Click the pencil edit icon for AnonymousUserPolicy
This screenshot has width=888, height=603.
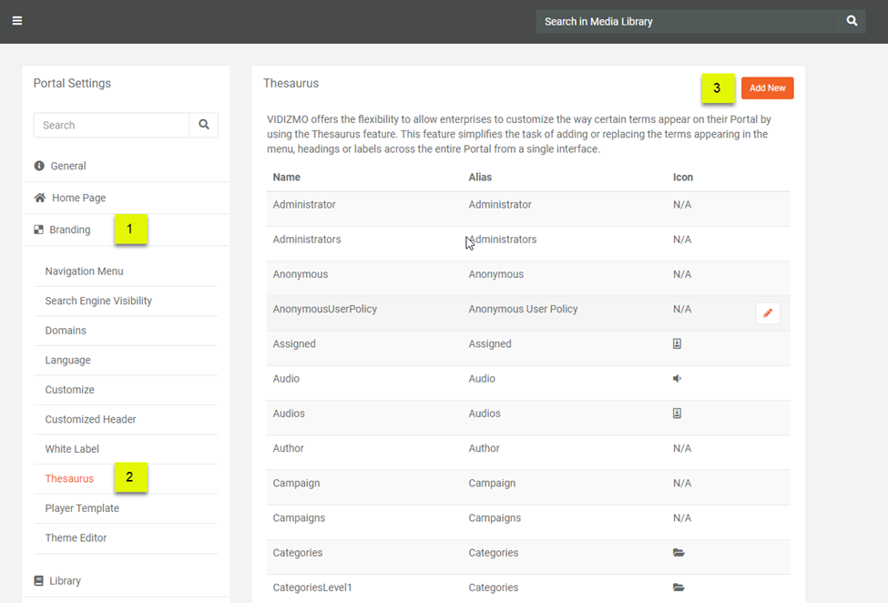(768, 313)
